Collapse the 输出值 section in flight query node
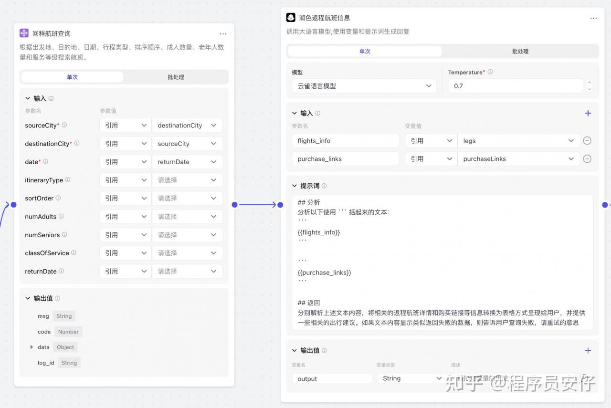This screenshot has height=408, width=611. [28, 298]
